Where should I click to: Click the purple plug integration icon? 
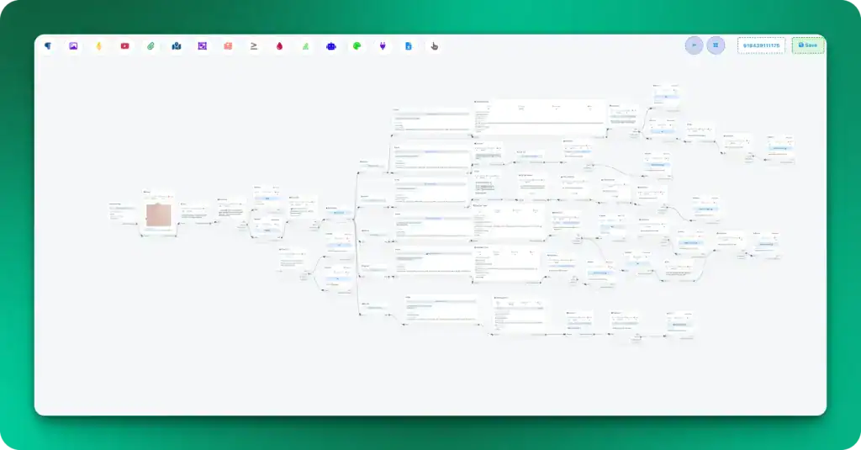383,46
